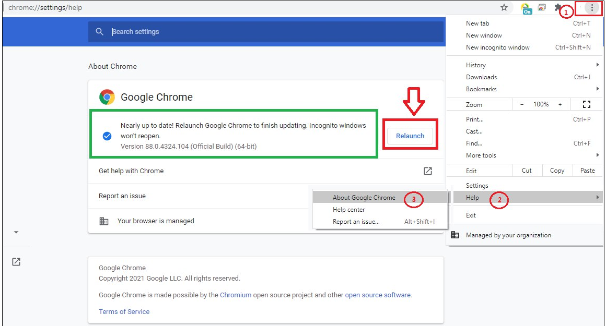Open Downloads from the menu
Viewport: 606px width, 326px height.
525,77
